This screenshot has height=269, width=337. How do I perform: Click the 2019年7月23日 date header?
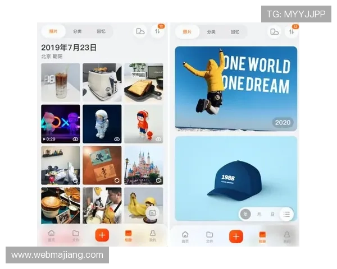(x=69, y=48)
